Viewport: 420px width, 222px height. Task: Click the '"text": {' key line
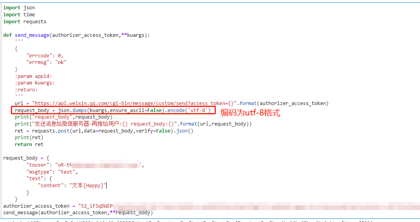click(x=39, y=179)
